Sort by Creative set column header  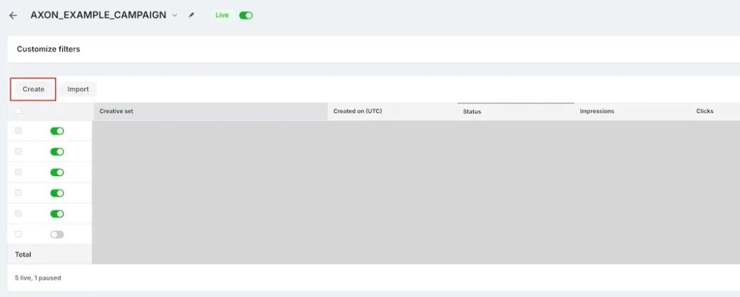click(x=210, y=111)
